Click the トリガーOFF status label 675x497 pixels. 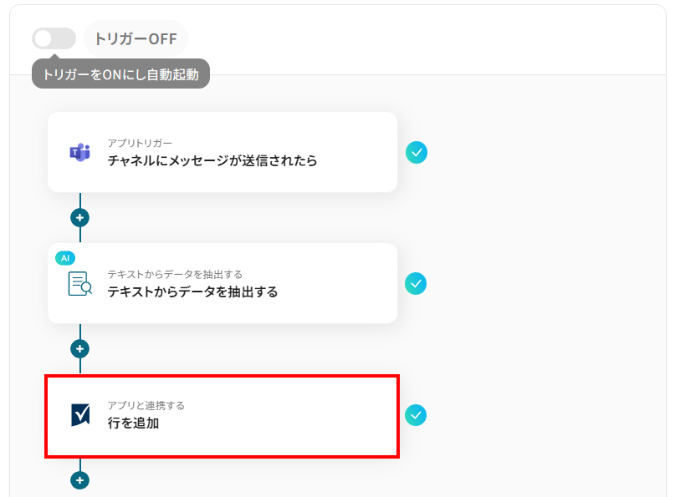coord(136,38)
